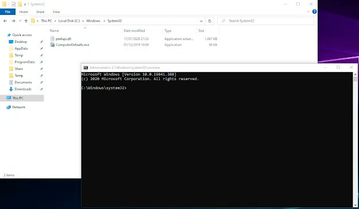Click the Network icon in sidebar

tap(9, 107)
